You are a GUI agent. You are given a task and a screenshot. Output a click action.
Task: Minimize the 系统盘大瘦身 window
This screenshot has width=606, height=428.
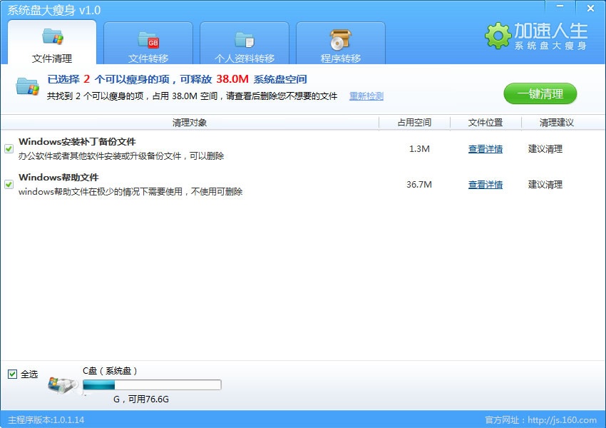point(560,7)
